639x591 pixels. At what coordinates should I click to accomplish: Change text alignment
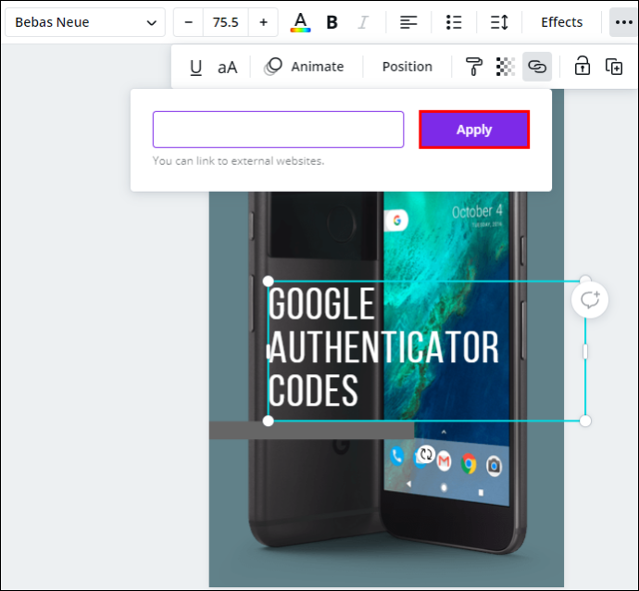408,22
